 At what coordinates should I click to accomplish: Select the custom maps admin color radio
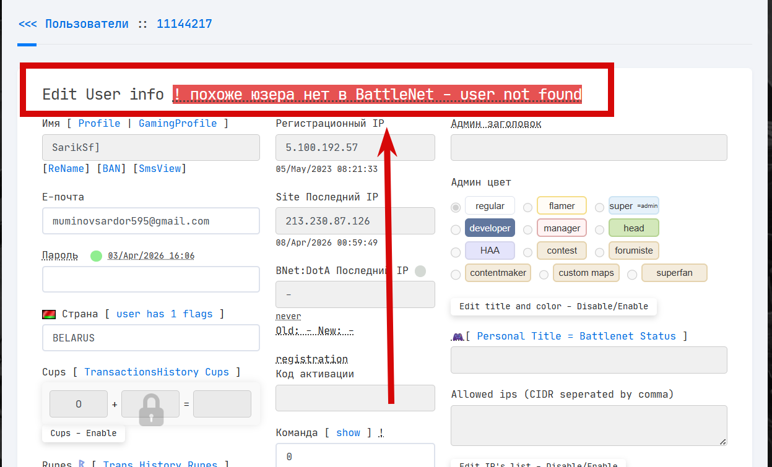coord(544,274)
